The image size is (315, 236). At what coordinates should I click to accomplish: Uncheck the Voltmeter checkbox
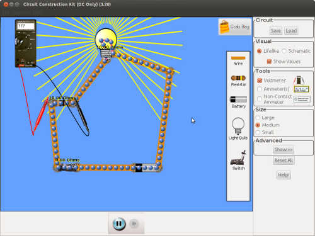260,81
